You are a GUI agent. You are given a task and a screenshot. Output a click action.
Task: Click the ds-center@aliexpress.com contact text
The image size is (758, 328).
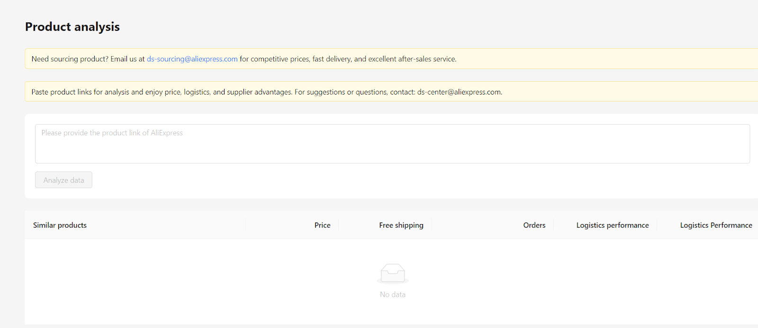point(459,92)
